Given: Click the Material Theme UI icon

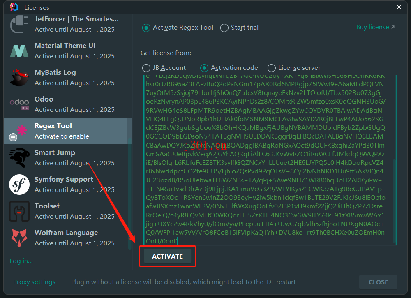Looking at the screenshot, I should click(x=19, y=51).
